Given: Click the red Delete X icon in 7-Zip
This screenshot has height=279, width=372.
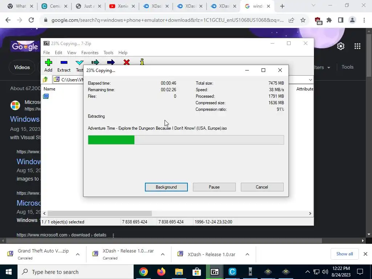Looking at the screenshot, I should click(x=126, y=62).
